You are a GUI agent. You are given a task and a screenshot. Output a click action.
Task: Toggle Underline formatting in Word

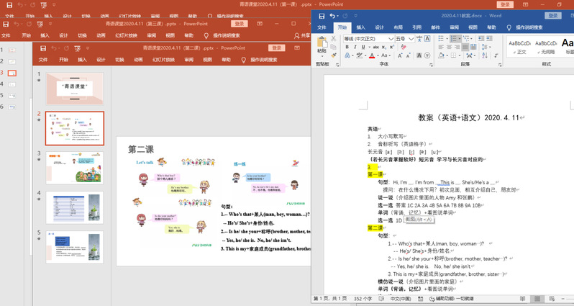point(363,48)
